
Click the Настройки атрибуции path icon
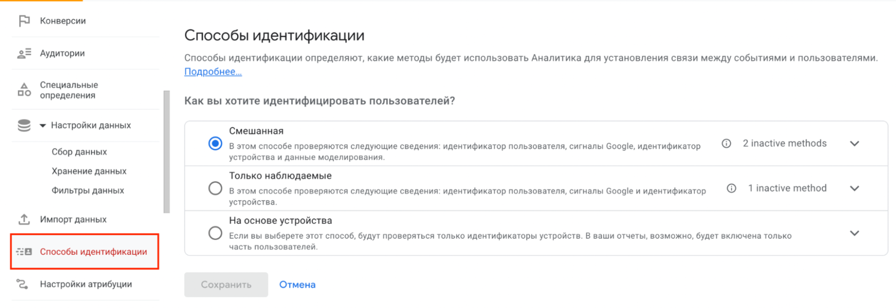click(22, 284)
